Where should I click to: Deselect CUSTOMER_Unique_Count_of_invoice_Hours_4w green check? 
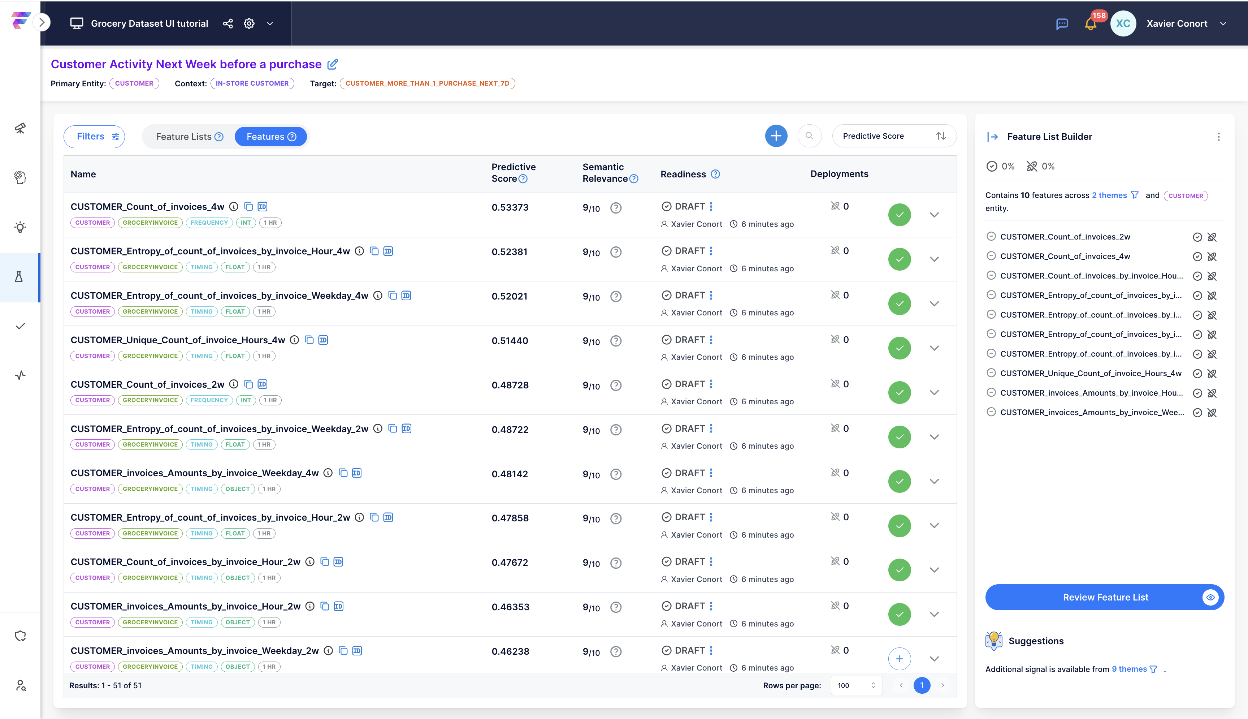(x=899, y=348)
